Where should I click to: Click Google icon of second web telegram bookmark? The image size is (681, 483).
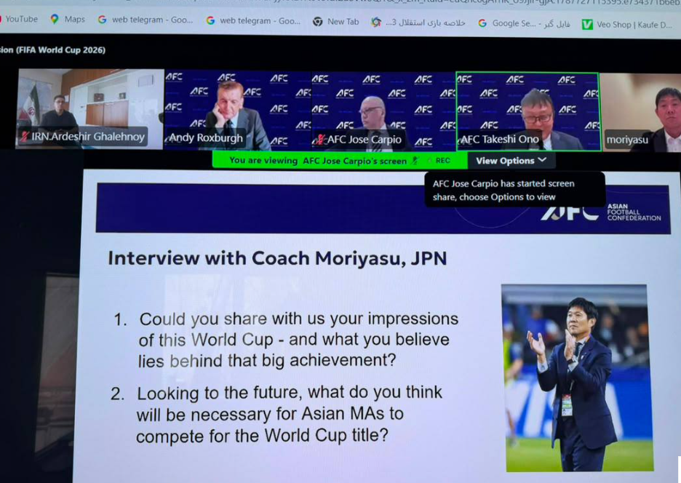(211, 20)
